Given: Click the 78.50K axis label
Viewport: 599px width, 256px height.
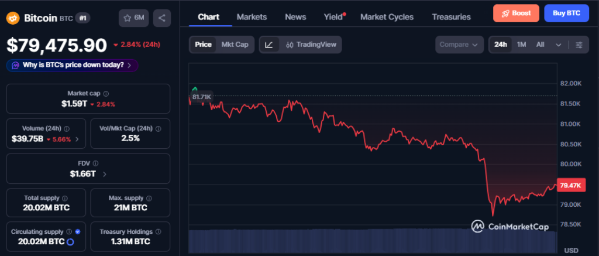Looking at the screenshot, I should (571, 224).
